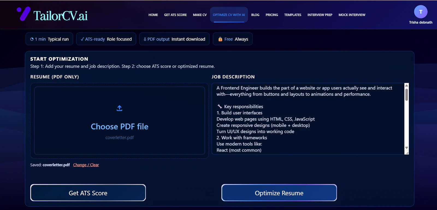Screen dimensions: 437x210
Task: Open the BLOG nav link
Action: click(x=255, y=15)
